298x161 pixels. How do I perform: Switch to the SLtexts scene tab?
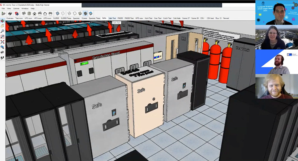84,18
